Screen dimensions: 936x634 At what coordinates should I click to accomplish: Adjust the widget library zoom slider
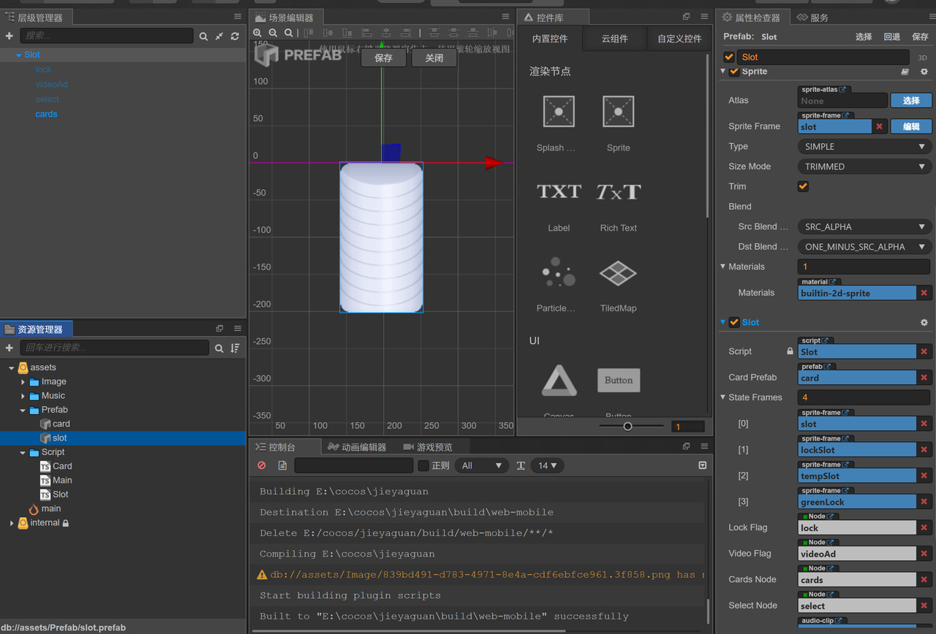click(627, 426)
